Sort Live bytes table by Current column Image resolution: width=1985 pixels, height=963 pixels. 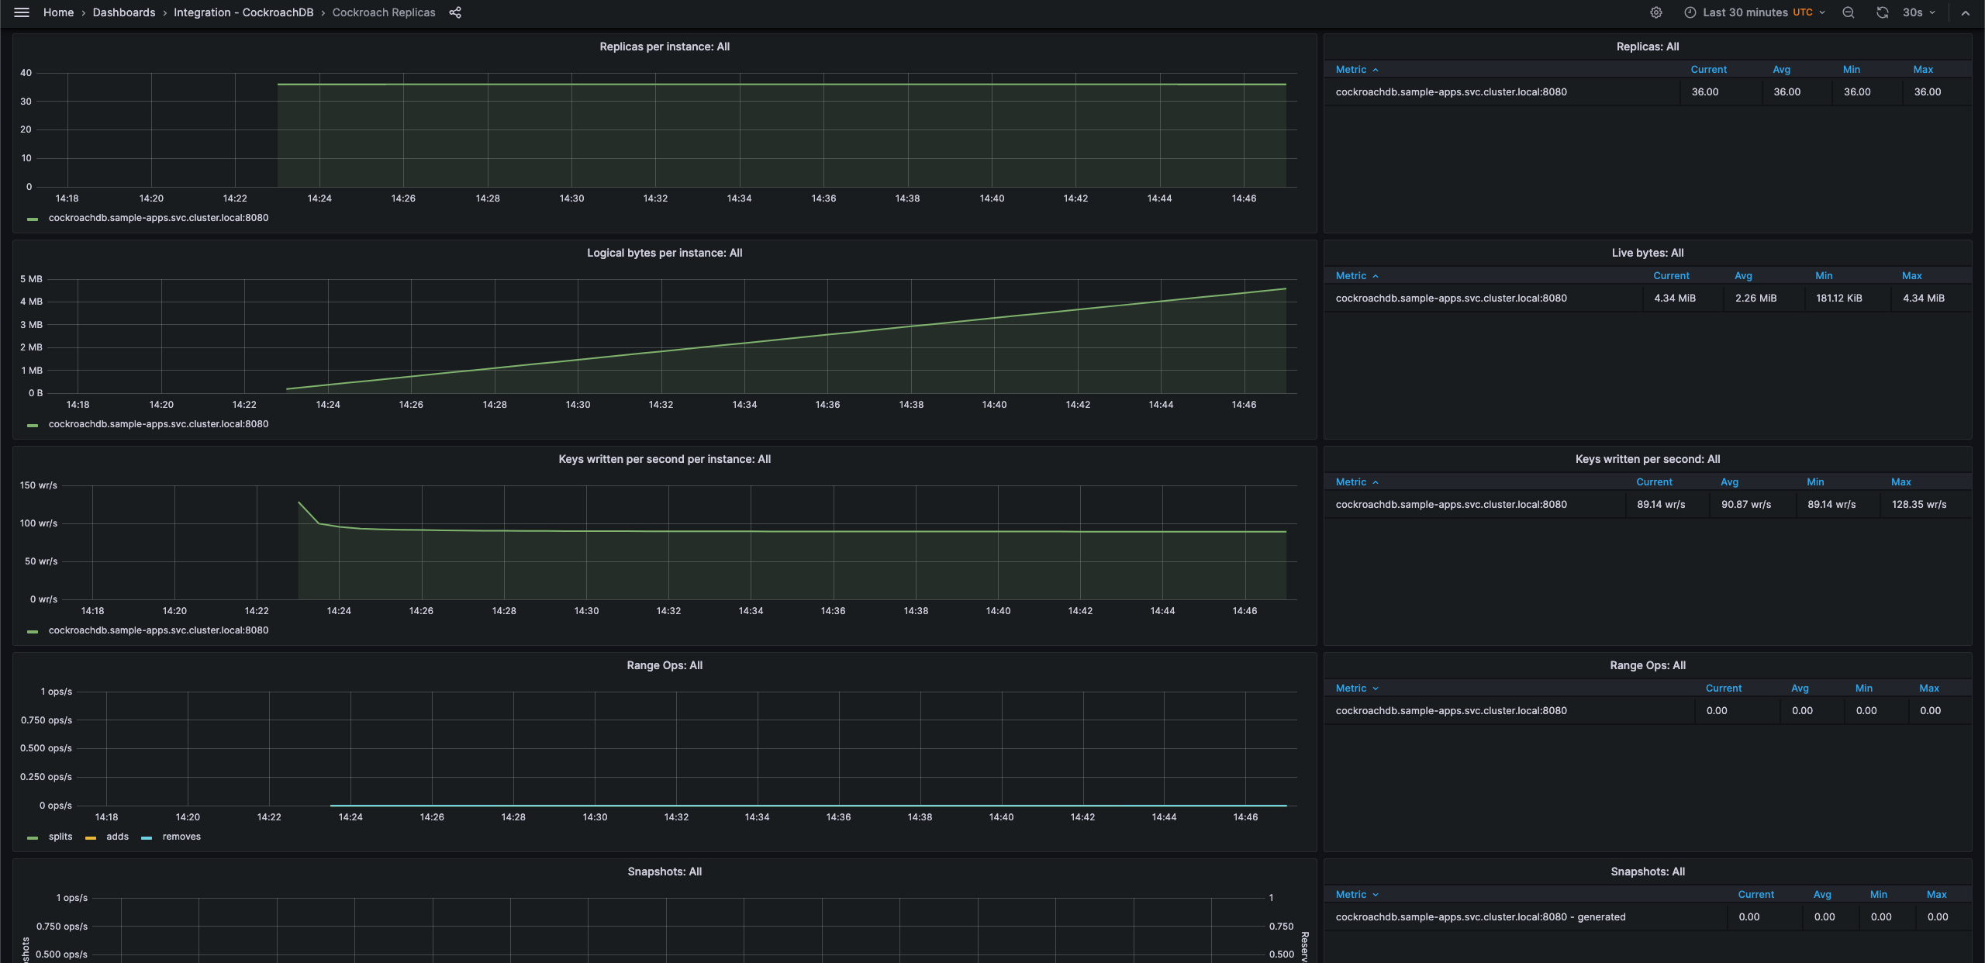pyautogui.click(x=1670, y=276)
